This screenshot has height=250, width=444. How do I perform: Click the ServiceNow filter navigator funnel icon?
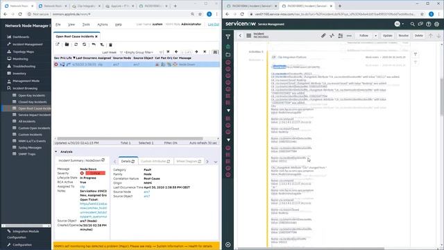pos(228,36)
